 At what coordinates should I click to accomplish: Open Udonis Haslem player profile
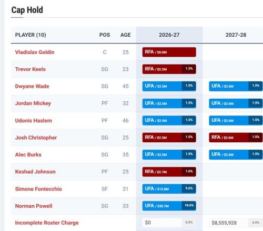[34, 121]
